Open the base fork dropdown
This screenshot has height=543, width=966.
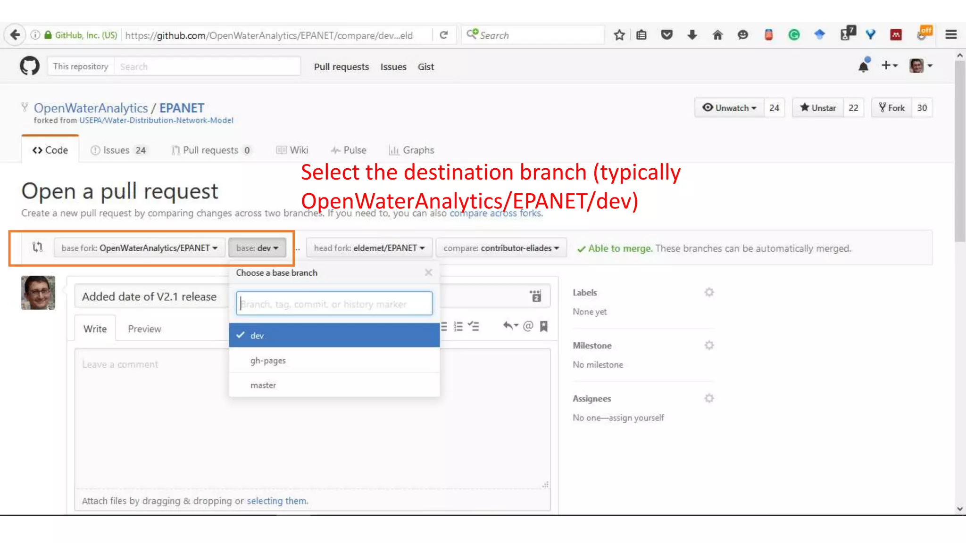coord(139,248)
